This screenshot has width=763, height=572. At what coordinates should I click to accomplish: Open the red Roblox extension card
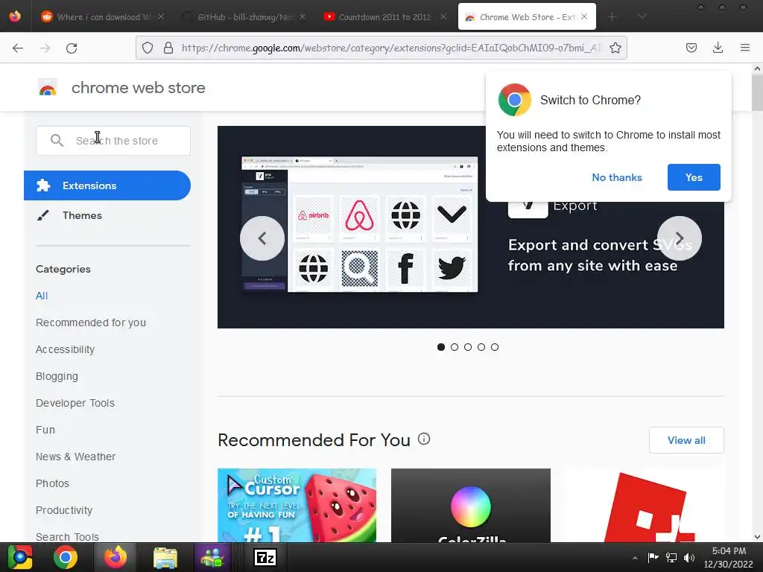point(645,506)
